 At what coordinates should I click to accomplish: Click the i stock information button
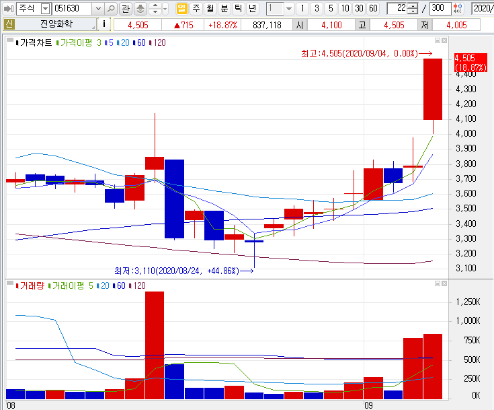[x=104, y=24]
